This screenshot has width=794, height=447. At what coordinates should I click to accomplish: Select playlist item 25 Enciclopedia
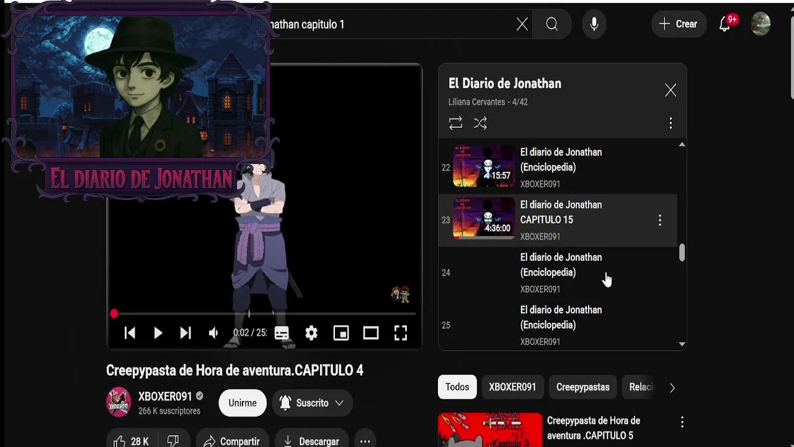tap(558, 325)
